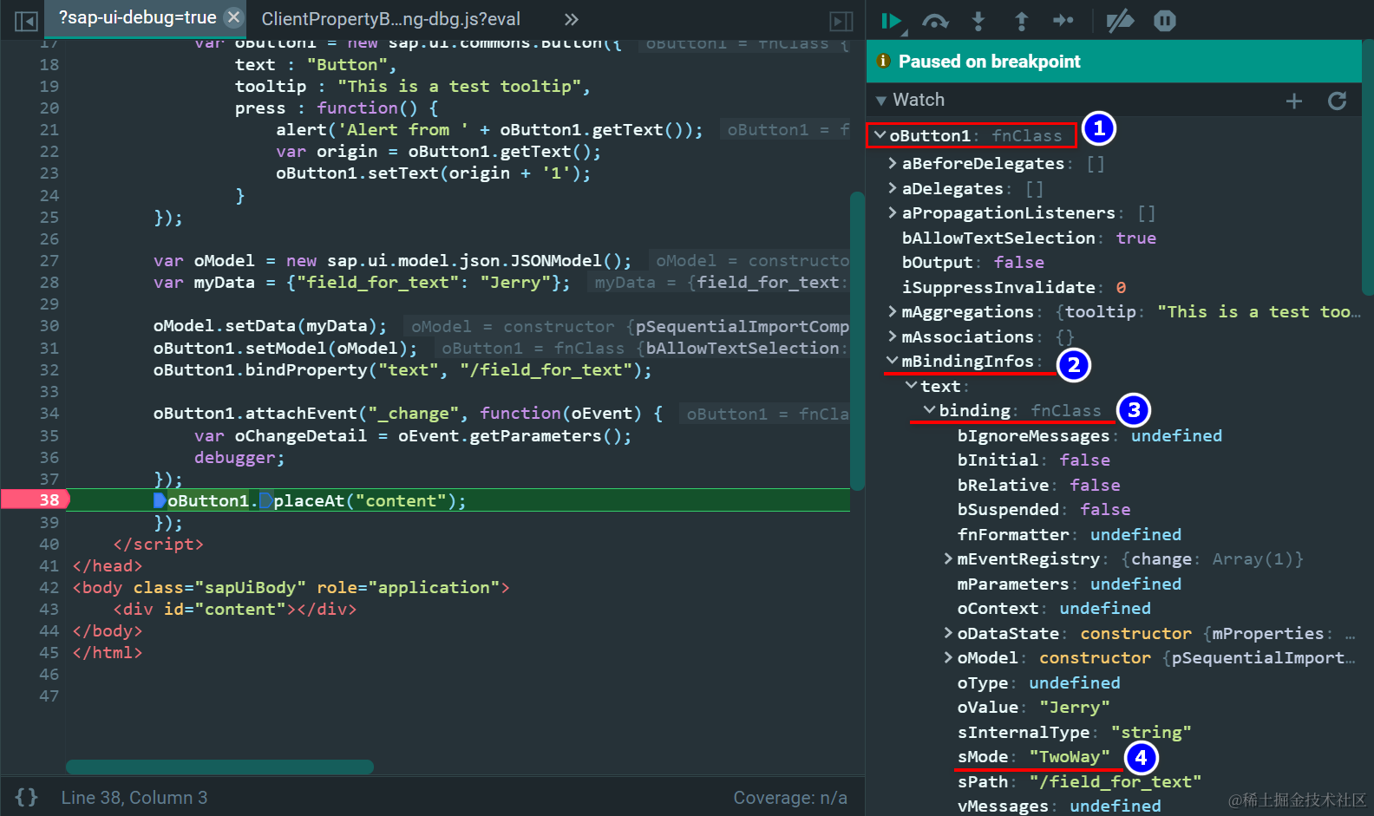Click the bindProperty call on line 32
The width and height of the screenshot is (1374, 816).
pyautogui.click(x=402, y=370)
